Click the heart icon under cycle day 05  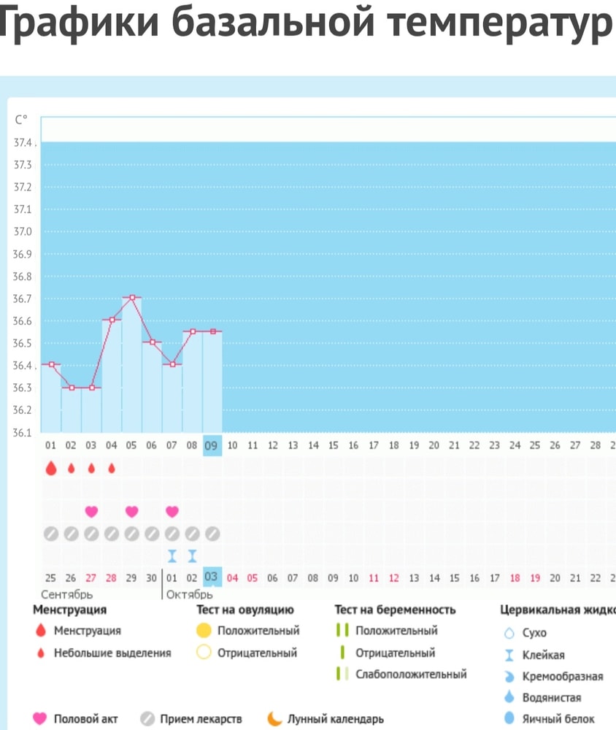coord(131,511)
